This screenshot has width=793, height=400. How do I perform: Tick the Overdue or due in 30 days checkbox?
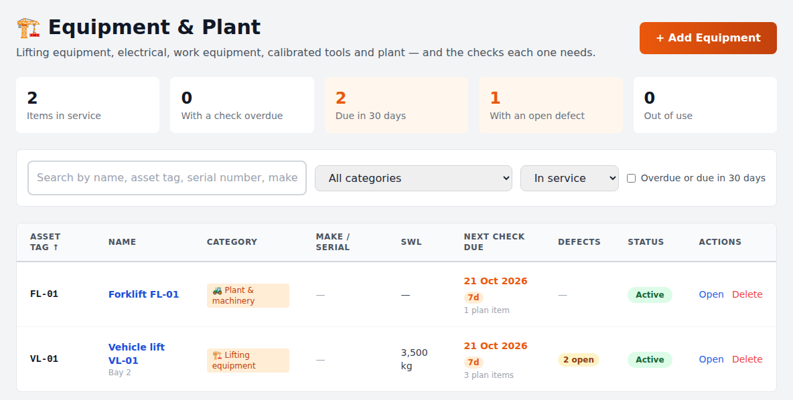click(x=631, y=179)
